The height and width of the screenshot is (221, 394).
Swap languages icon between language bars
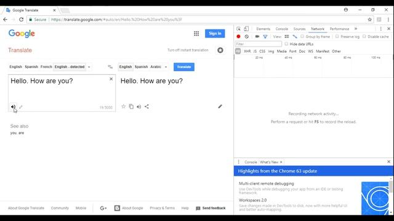coord(110,67)
